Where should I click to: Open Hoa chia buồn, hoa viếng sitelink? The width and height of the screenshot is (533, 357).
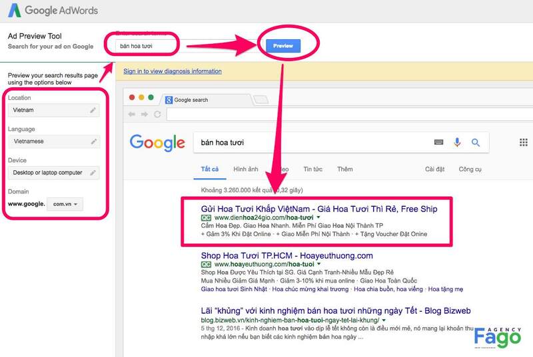click(388, 289)
